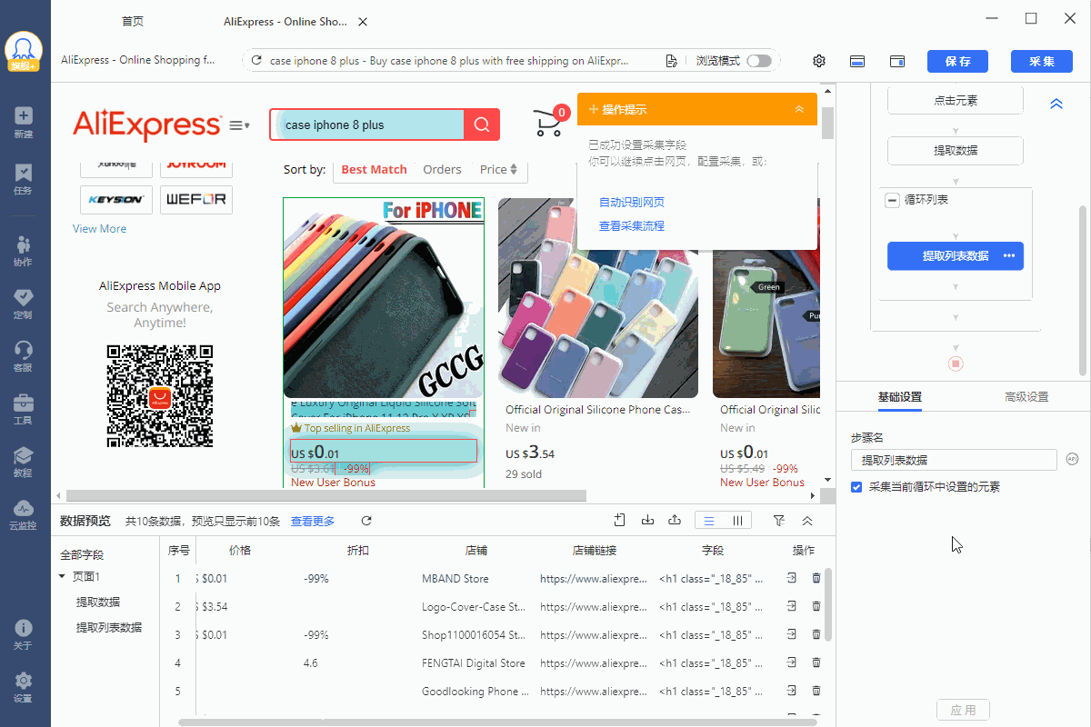1091x727 pixels.
Task: Click the export icon on Logo-Cover-Case row
Action: tap(792, 606)
